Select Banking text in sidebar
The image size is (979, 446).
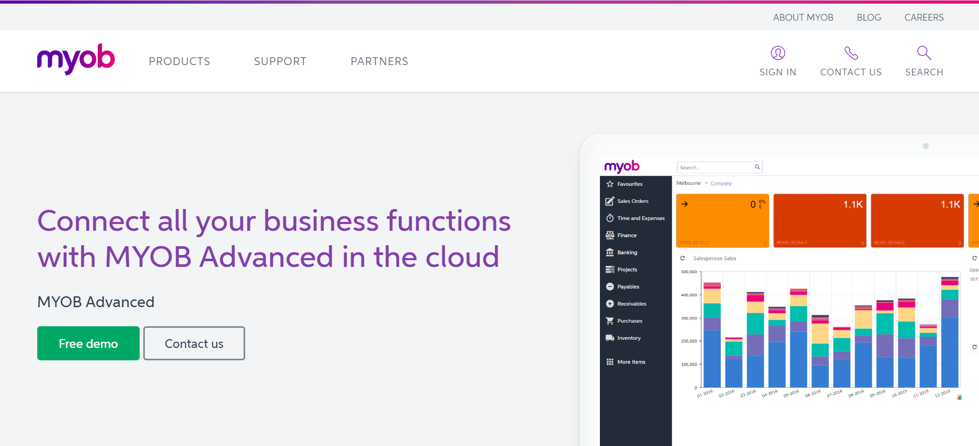tap(627, 252)
